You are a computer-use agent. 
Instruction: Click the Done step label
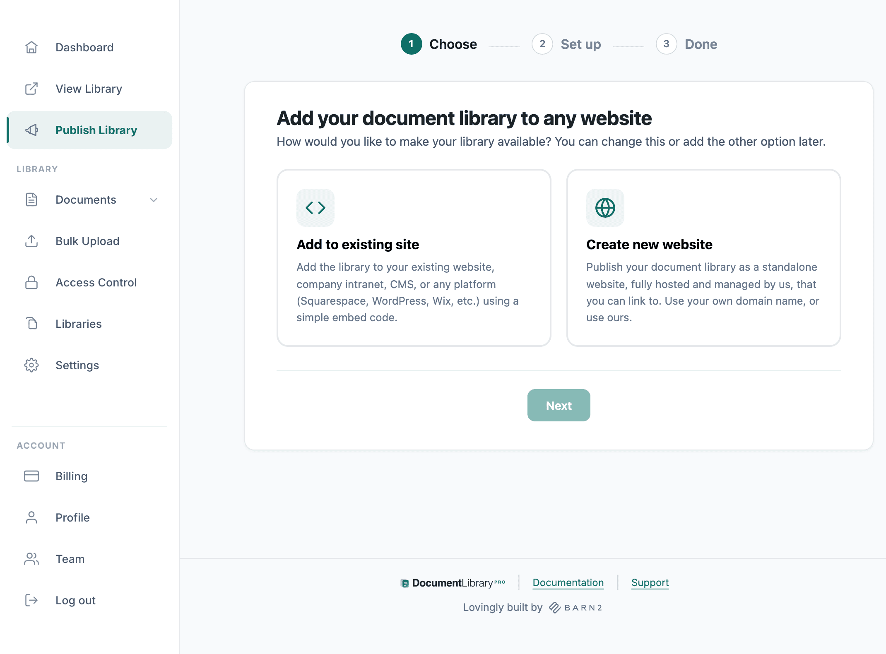(x=701, y=44)
